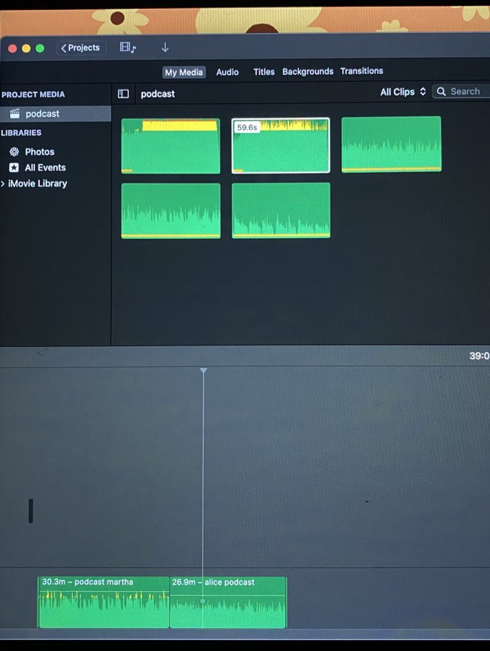This screenshot has width=490, height=651.
Task: Select the alice podcast timeline clip
Action: click(228, 602)
